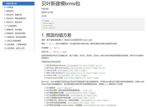Go to TOC section 3. 线性回归

18,11
